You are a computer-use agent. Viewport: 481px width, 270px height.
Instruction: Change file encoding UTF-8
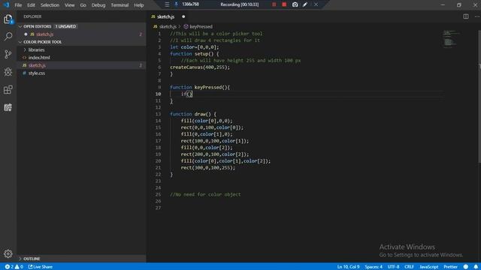pos(393,267)
